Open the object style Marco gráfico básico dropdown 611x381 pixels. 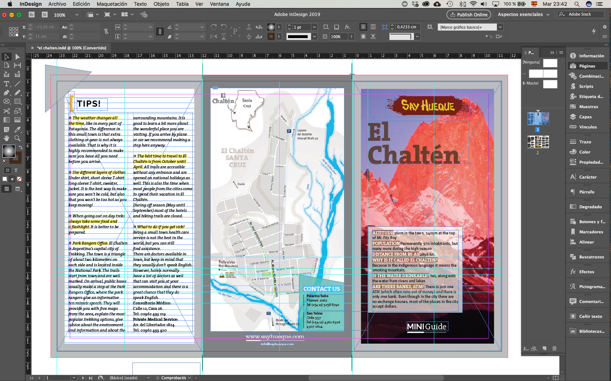(500, 27)
